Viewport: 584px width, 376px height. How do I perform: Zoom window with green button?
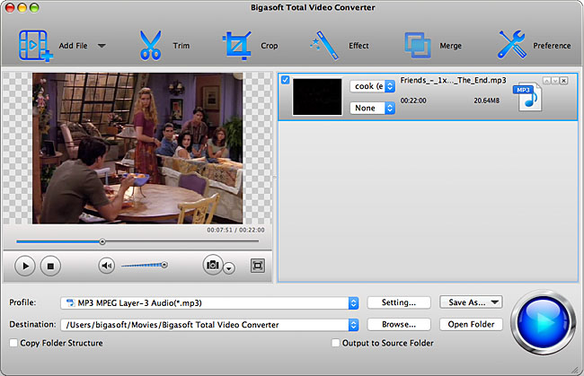[34, 7]
